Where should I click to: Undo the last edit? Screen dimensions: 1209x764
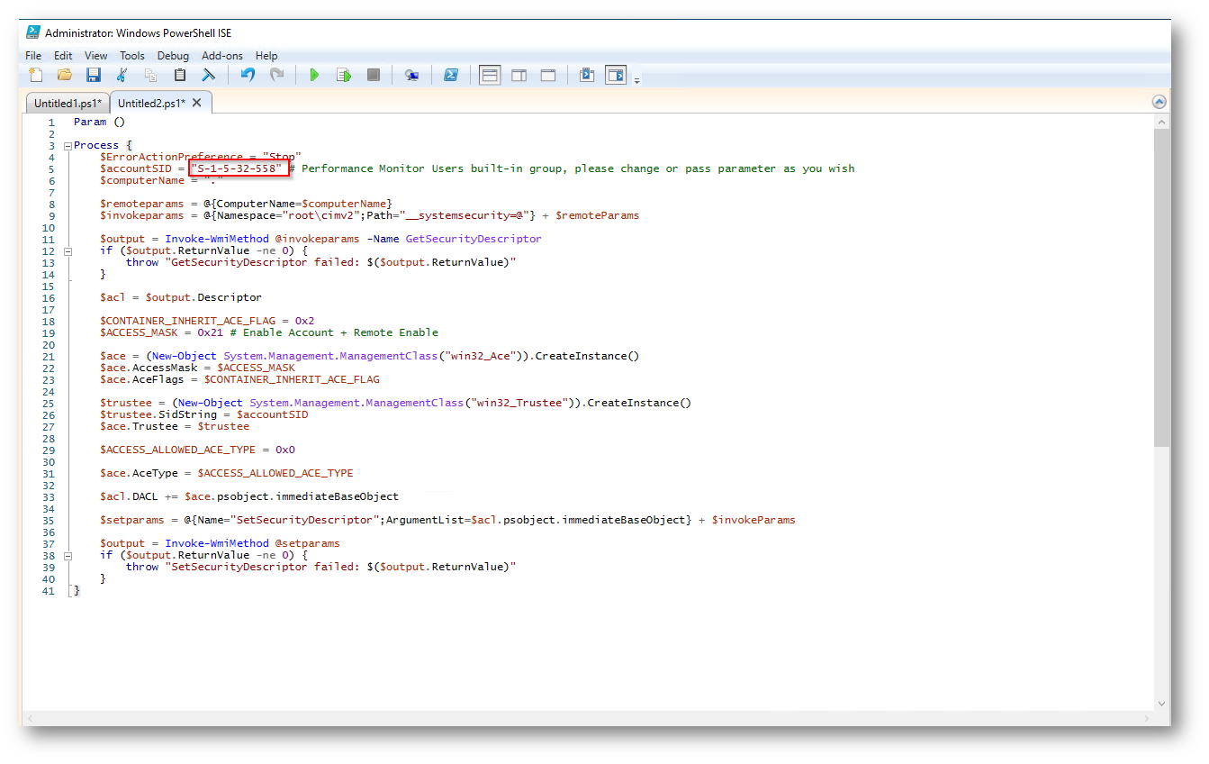248,75
